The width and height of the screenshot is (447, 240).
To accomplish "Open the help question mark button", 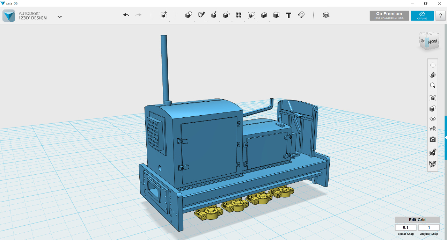I will point(440,16).
